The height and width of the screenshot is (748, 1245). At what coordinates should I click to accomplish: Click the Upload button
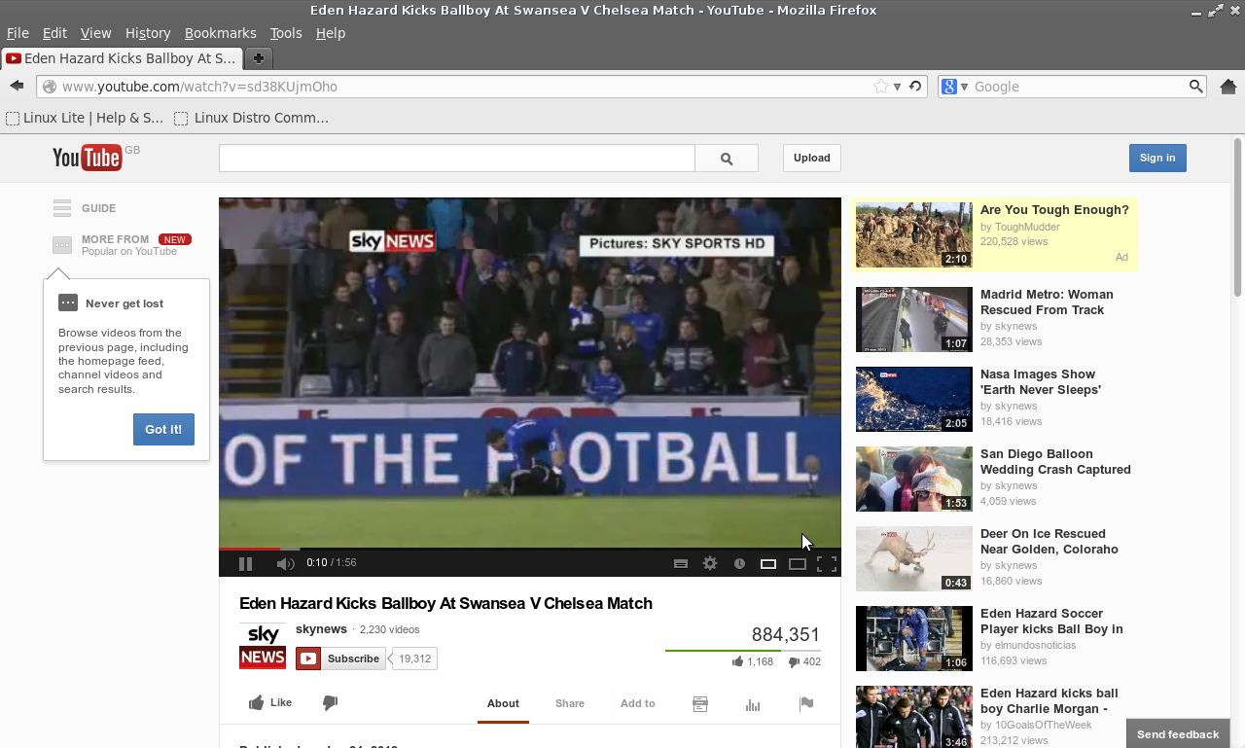tap(812, 158)
